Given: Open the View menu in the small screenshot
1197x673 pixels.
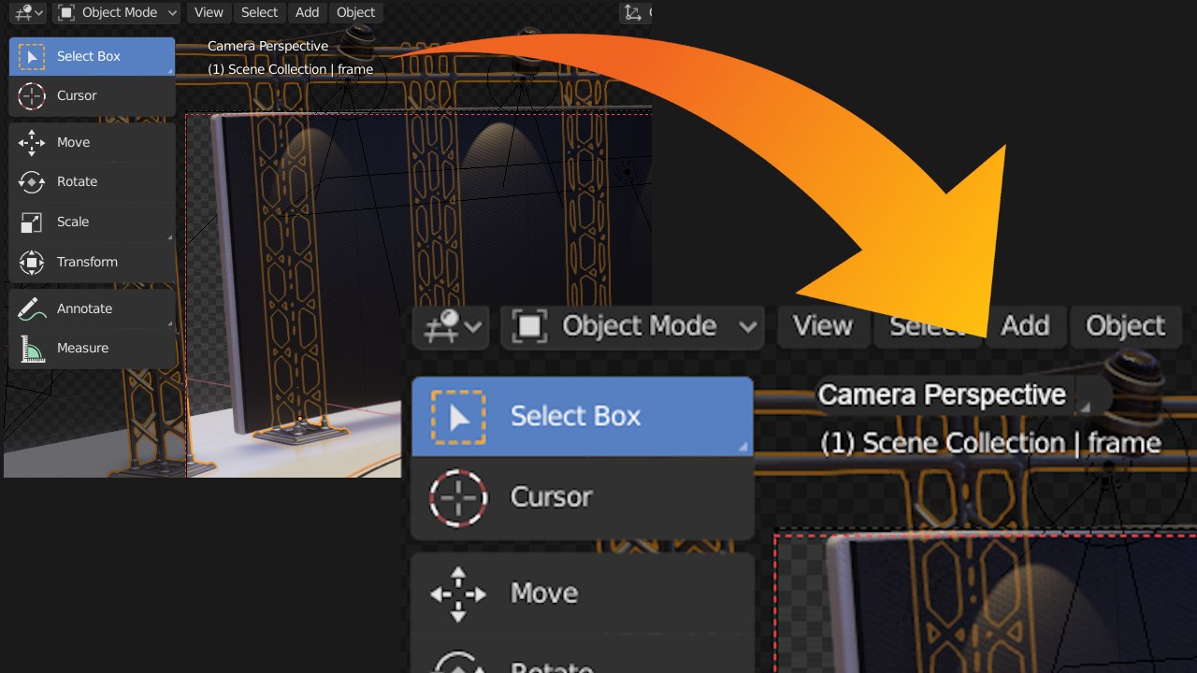Looking at the screenshot, I should click(209, 12).
